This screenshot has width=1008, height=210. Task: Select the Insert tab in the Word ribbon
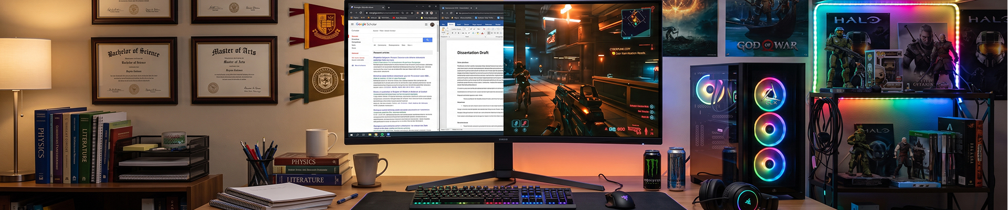(459, 24)
